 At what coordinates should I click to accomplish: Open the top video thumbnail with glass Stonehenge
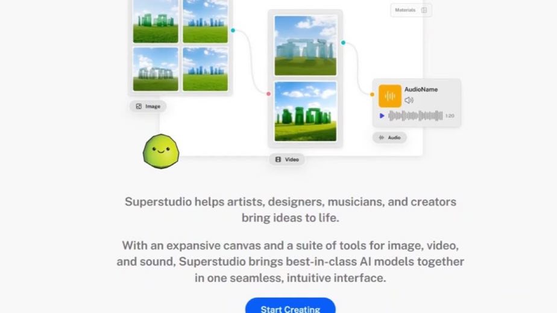click(306, 45)
